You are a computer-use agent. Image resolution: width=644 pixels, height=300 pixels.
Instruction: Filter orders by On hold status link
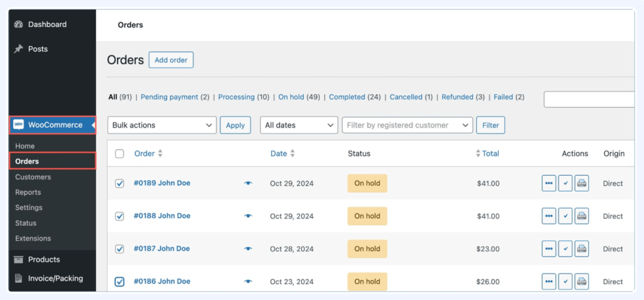click(x=291, y=97)
